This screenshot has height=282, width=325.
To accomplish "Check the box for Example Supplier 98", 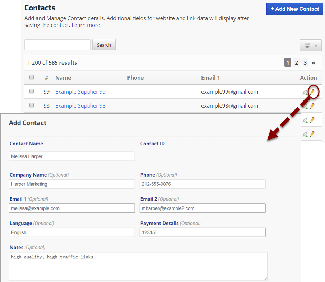I will pyautogui.click(x=32, y=105).
